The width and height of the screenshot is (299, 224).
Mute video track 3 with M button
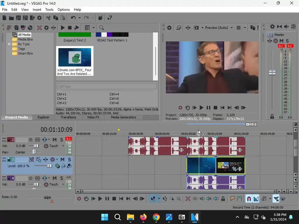(x=62, y=160)
